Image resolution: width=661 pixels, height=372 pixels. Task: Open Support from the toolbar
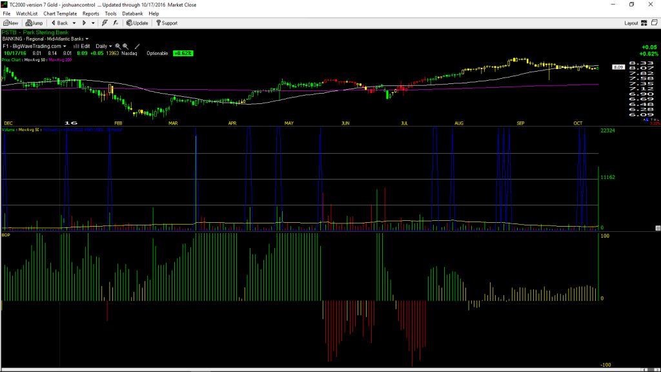[x=167, y=23]
